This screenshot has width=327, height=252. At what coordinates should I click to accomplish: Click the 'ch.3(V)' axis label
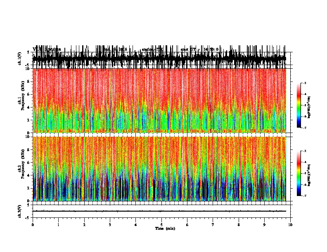pos(20,211)
